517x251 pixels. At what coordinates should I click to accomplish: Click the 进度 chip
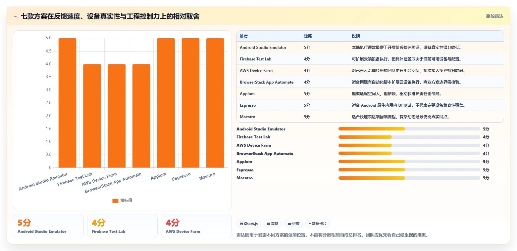pyautogui.click(x=293, y=224)
